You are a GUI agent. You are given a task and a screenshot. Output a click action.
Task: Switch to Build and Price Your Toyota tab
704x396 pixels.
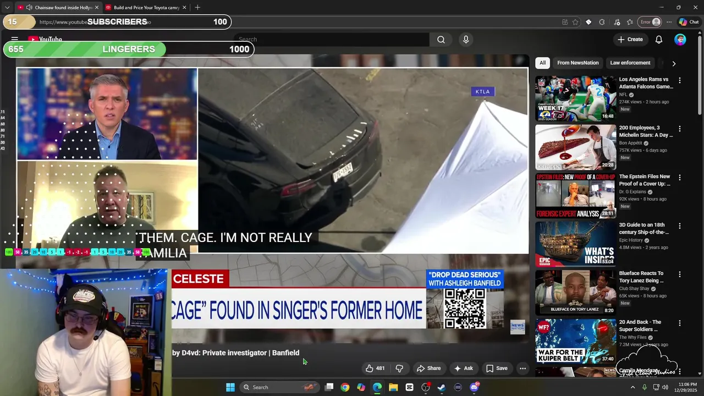click(x=146, y=8)
